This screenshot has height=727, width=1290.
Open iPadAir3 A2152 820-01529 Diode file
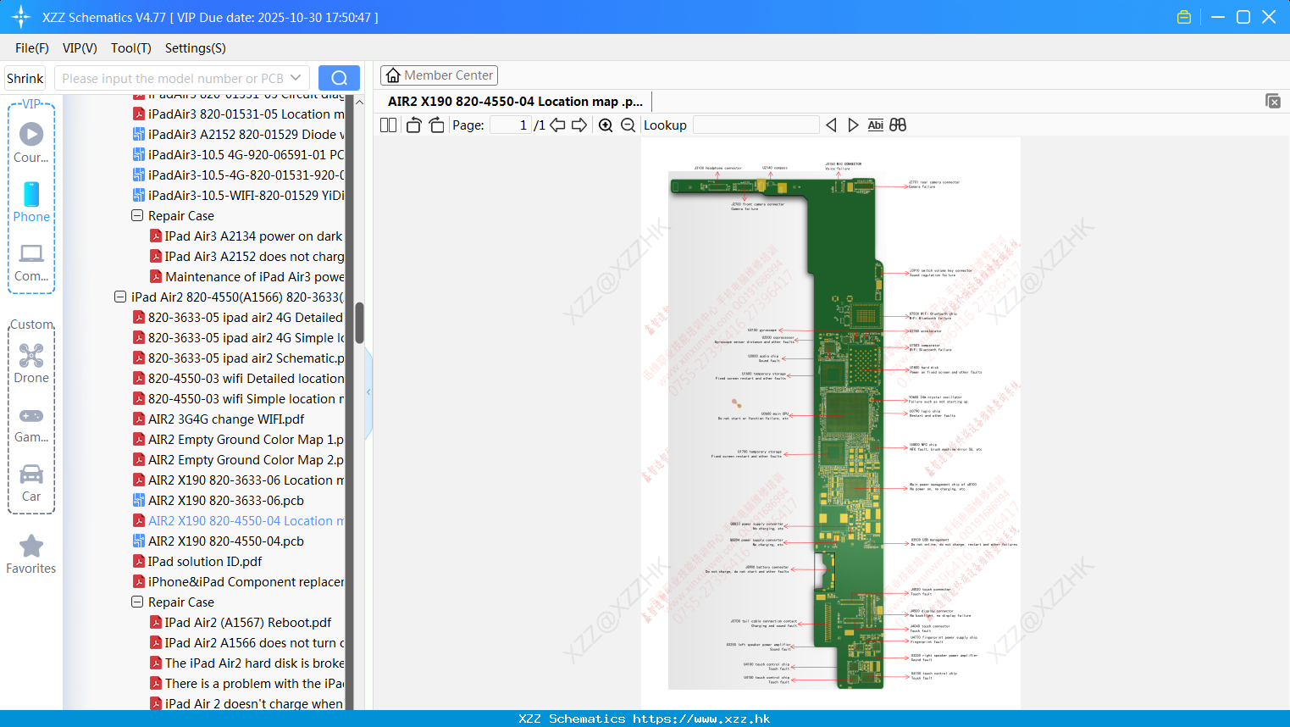click(x=239, y=135)
